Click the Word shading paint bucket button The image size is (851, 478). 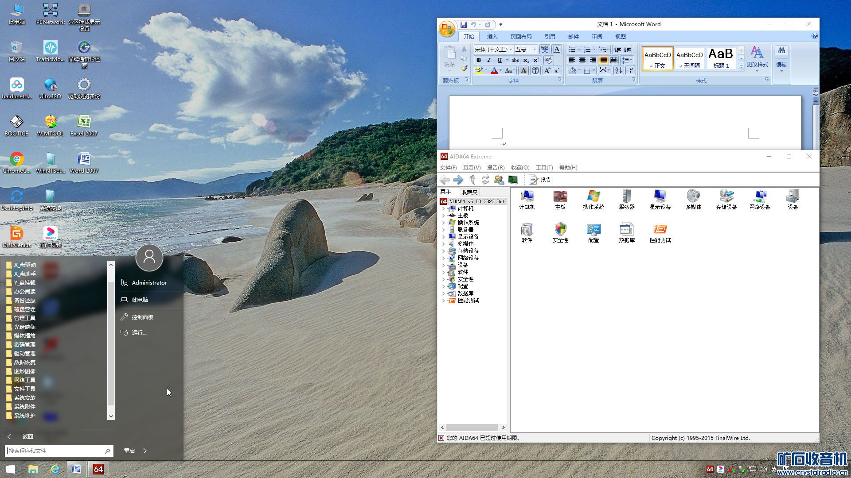coord(572,70)
